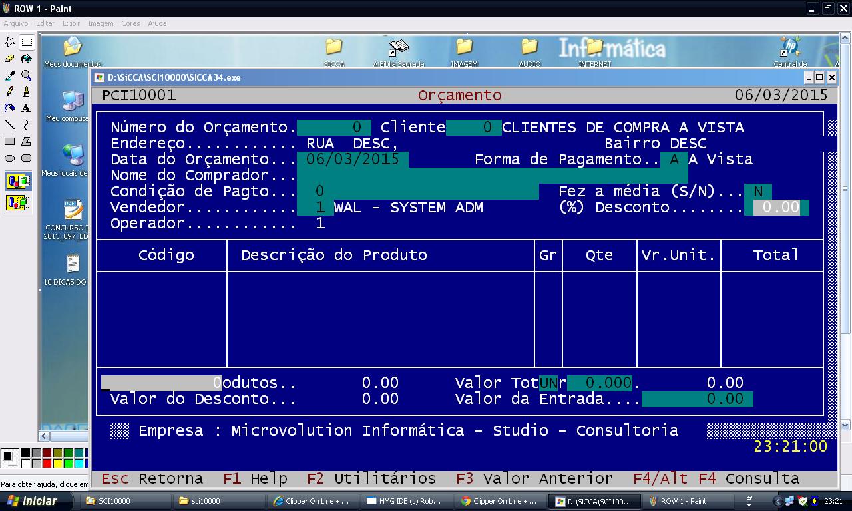Open the Cores menu

(x=130, y=23)
